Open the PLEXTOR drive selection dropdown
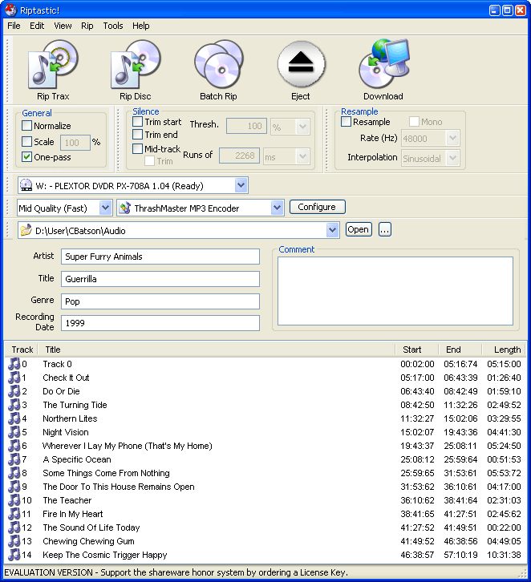The image size is (531, 582). tap(241, 185)
